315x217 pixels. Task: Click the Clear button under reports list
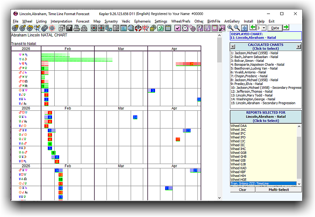pyautogui.click(x=243, y=189)
